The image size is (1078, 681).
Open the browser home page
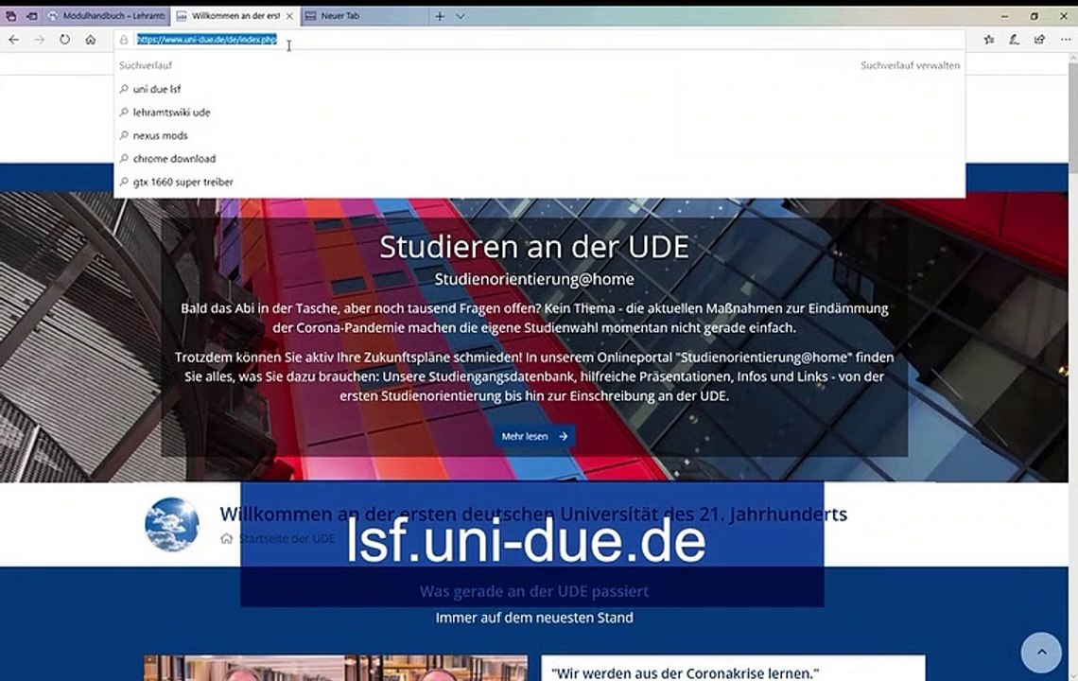90,40
